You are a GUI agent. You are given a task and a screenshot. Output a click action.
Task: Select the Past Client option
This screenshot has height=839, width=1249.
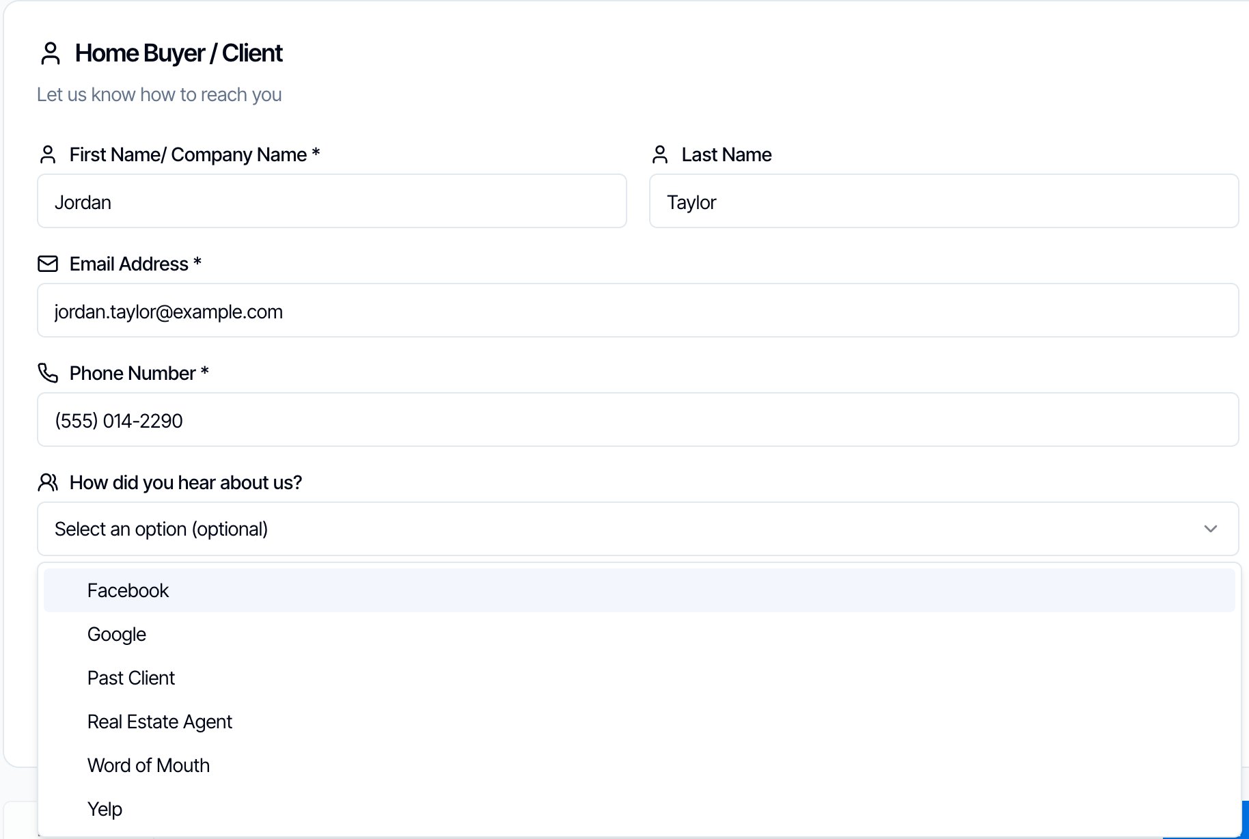click(639, 678)
